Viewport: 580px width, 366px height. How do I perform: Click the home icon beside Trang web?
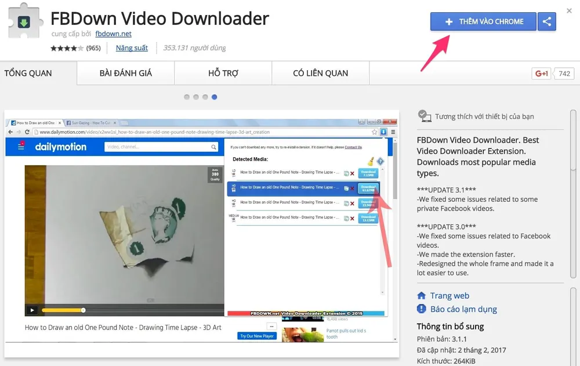pos(421,296)
